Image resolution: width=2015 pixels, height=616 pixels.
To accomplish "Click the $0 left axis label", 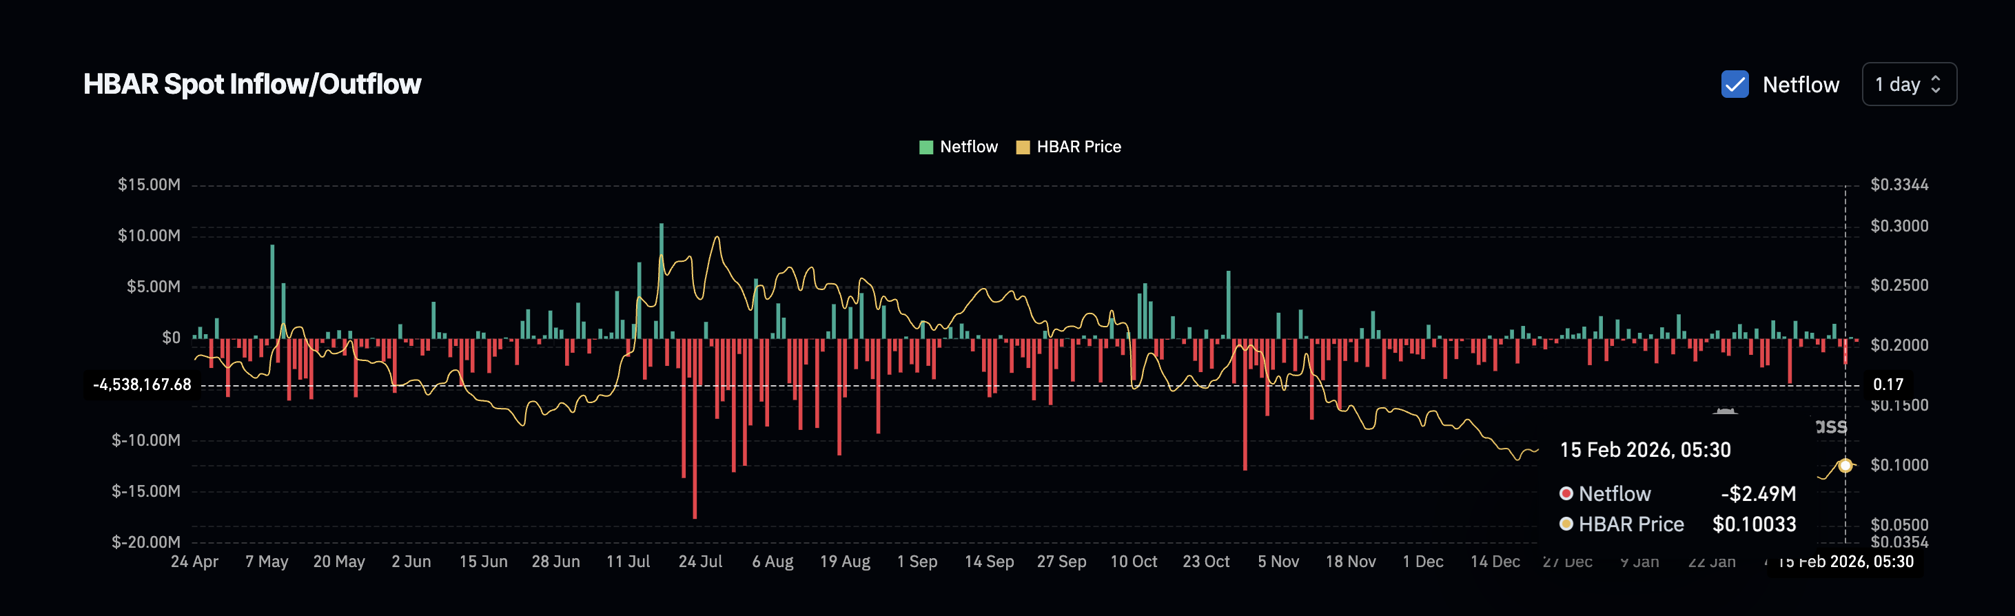I will click(x=172, y=338).
